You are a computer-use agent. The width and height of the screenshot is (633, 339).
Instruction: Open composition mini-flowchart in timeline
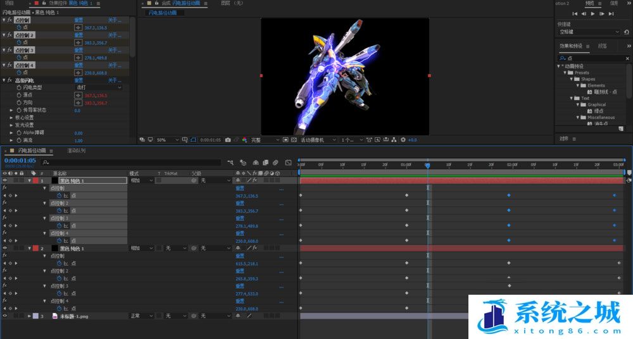point(230,163)
